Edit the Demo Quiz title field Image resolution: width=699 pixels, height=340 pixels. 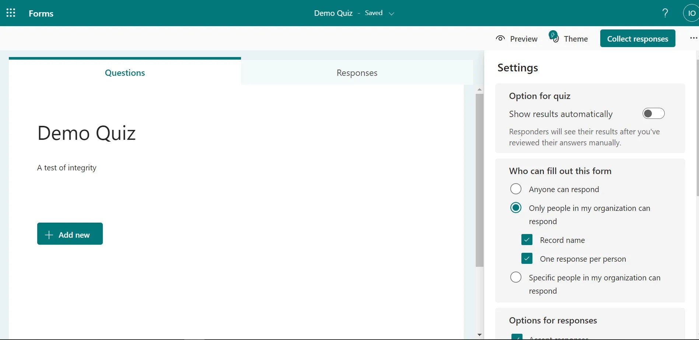[x=86, y=133]
